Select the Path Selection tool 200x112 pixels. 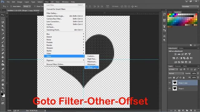[x=3, y=77]
